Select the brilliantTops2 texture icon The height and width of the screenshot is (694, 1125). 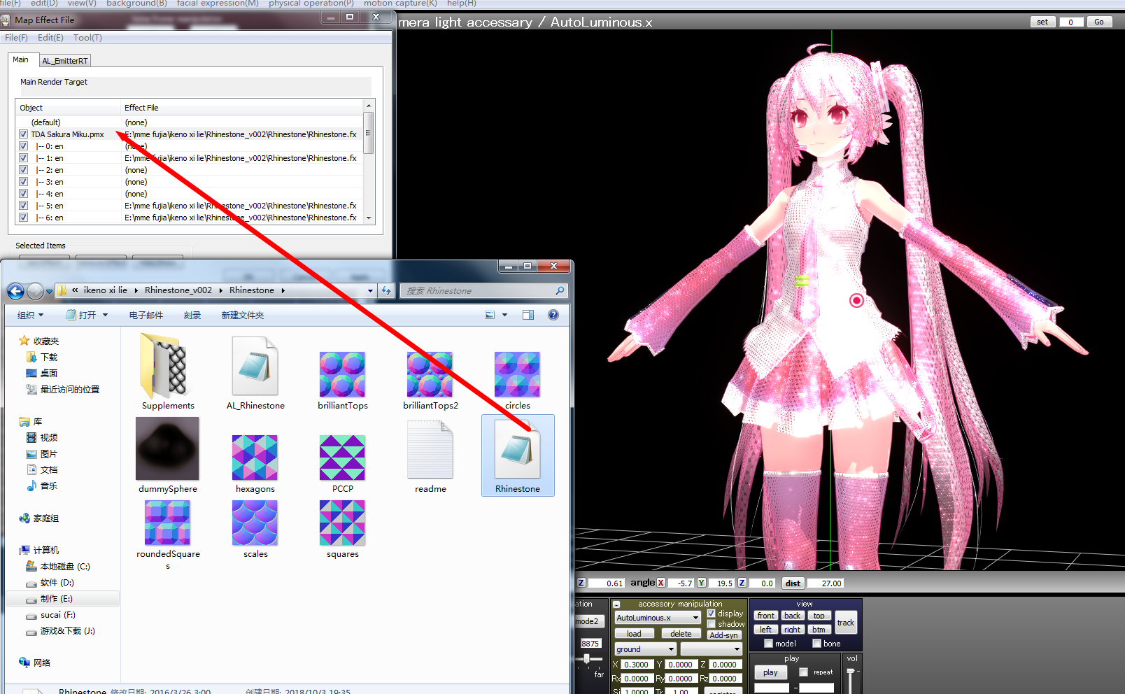[430, 374]
